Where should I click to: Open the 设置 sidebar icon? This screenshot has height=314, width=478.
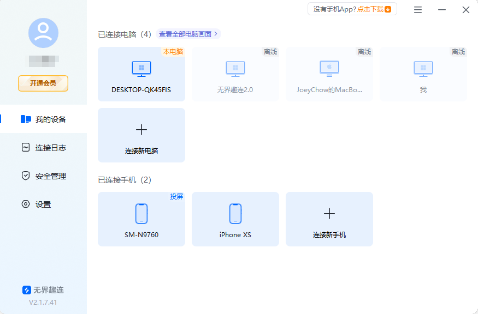click(26, 204)
